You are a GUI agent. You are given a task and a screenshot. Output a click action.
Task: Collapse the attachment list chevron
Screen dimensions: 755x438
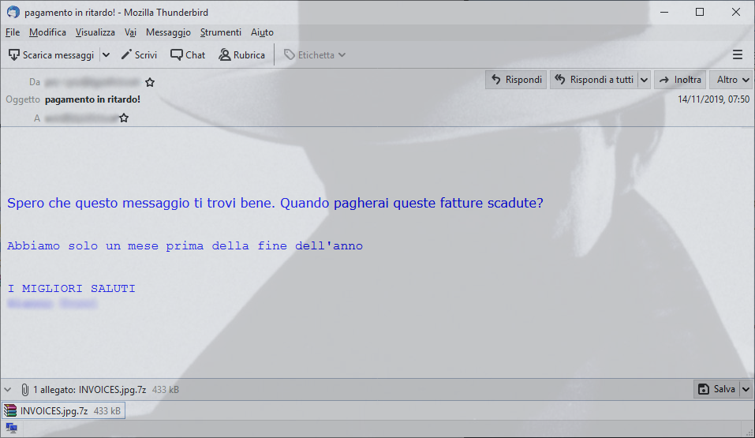pos(8,389)
